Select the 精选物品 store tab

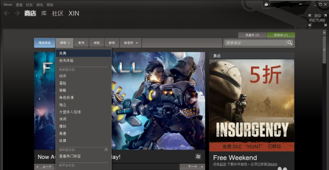(x=45, y=43)
